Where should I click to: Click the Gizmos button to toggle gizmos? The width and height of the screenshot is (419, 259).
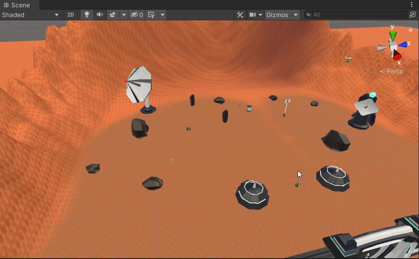coord(278,15)
